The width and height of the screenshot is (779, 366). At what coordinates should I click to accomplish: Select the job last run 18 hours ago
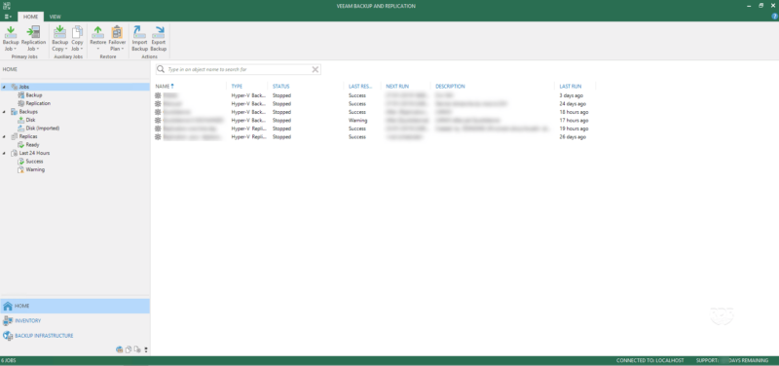tap(375, 112)
